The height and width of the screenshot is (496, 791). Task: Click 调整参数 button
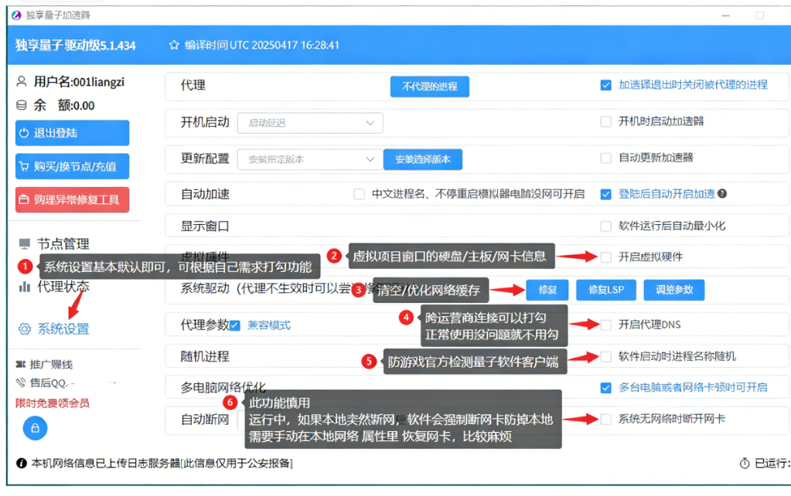tap(674, 290)
